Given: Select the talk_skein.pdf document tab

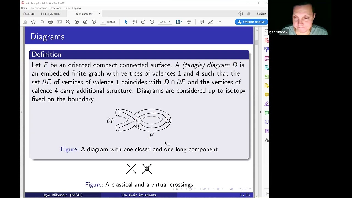Looking at the screenshot, I should (x=84, y=14).
